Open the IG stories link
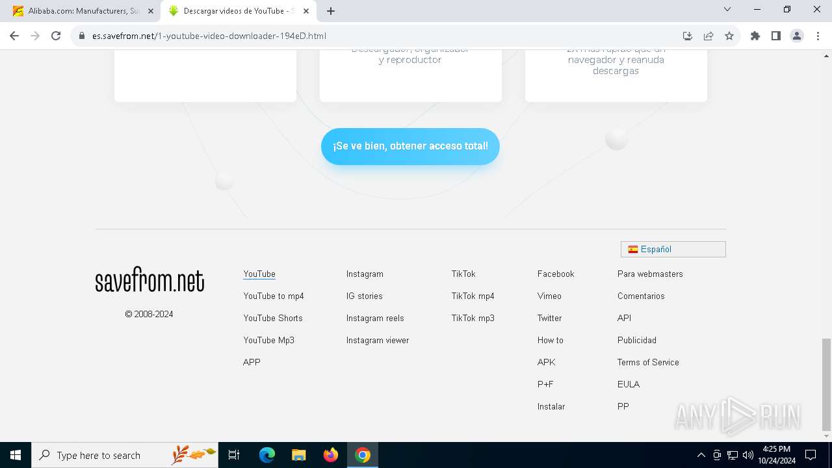 tap(365, 296)
